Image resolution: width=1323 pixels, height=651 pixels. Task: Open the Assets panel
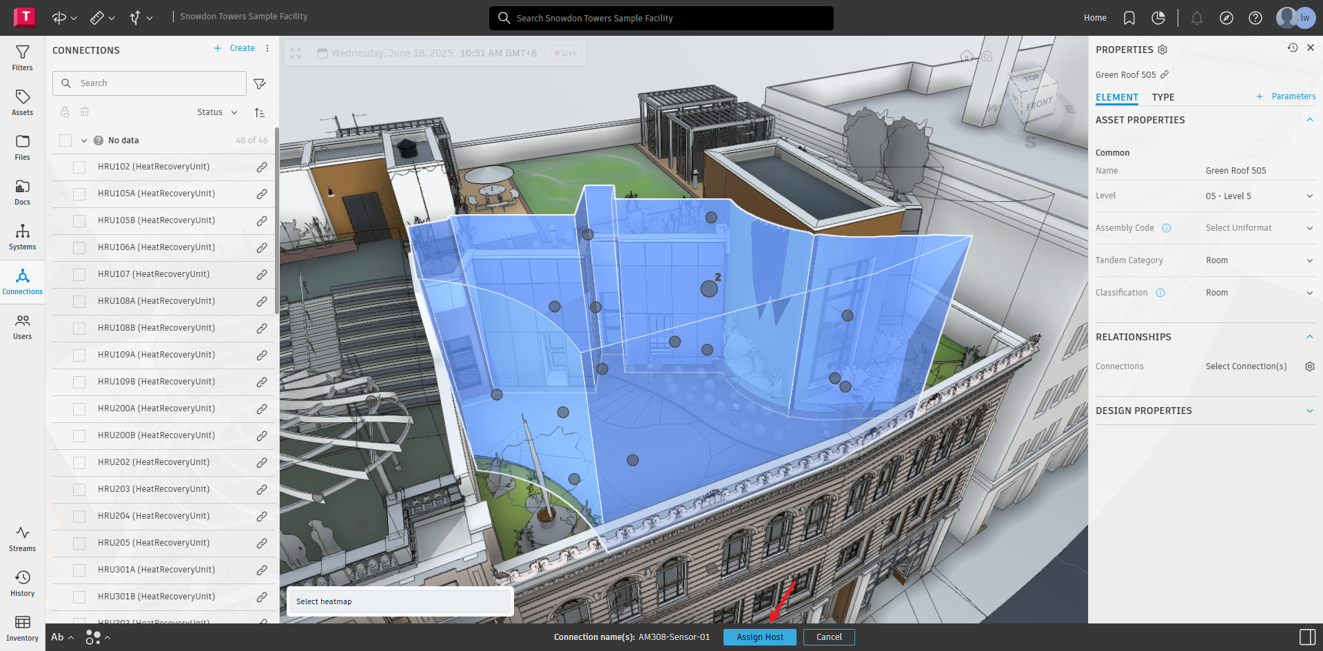click(x=22, y=103)
